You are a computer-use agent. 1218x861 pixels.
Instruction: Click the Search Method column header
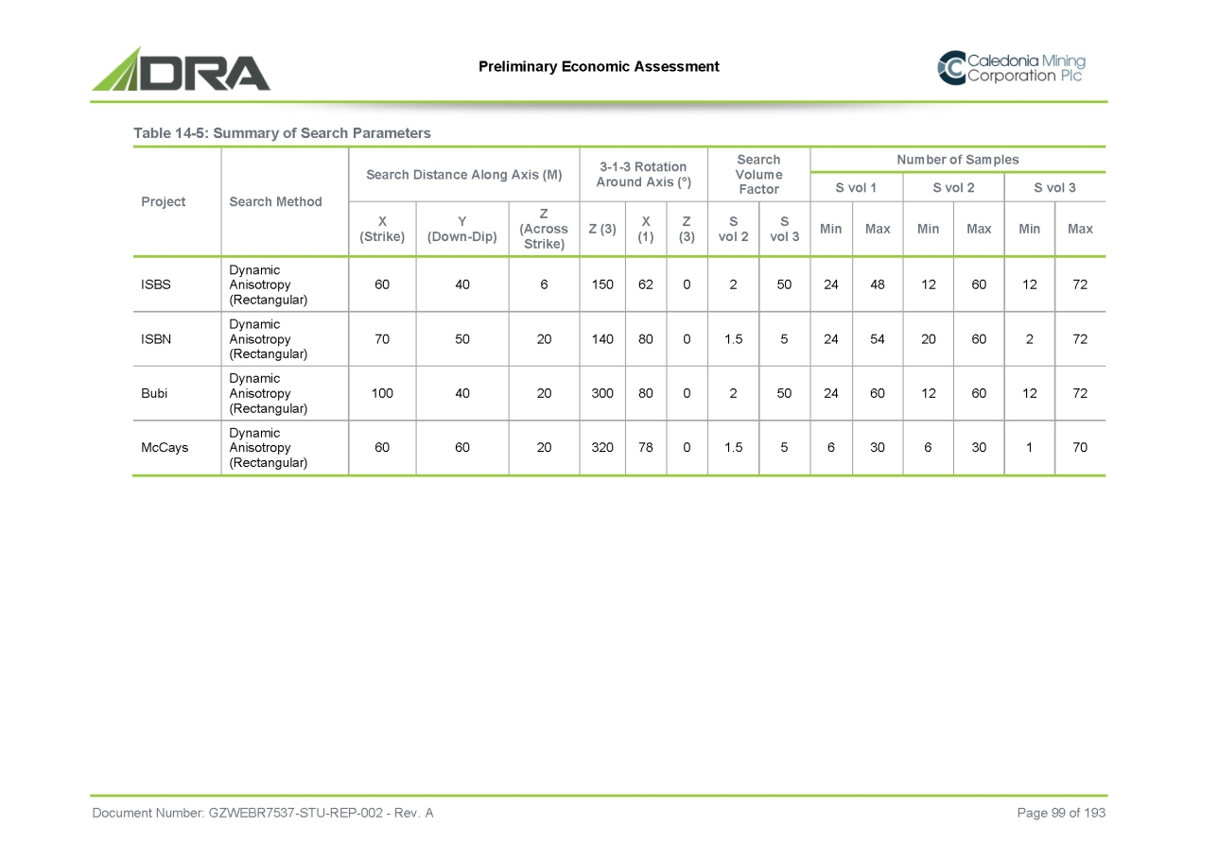277,201
